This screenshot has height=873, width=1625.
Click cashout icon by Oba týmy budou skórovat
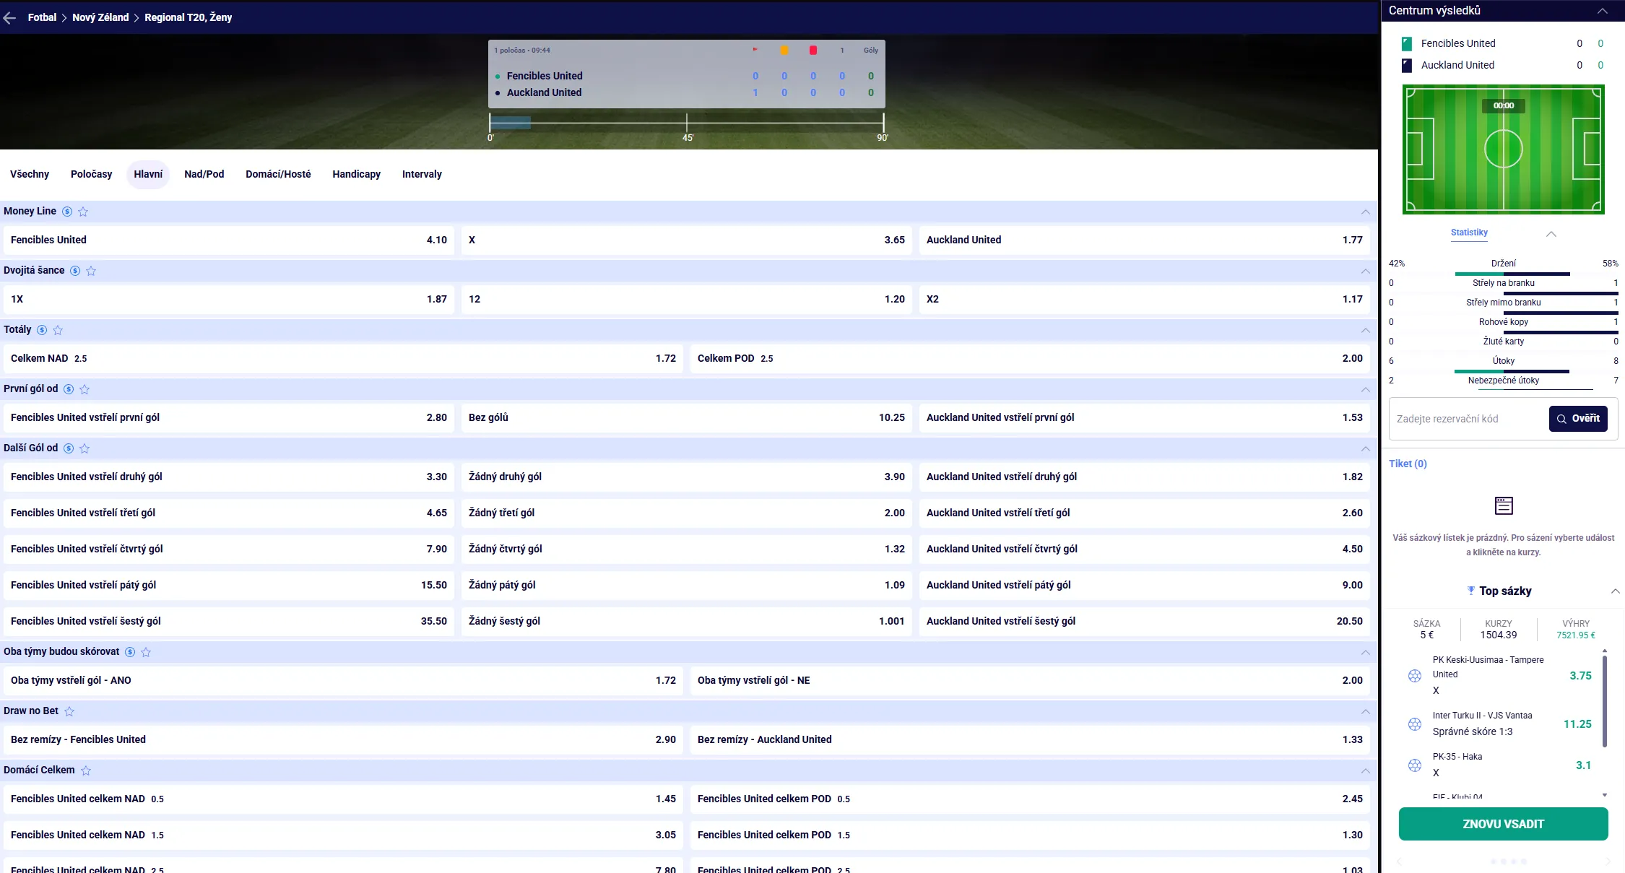pyautogui.click(x=130, y=652)
